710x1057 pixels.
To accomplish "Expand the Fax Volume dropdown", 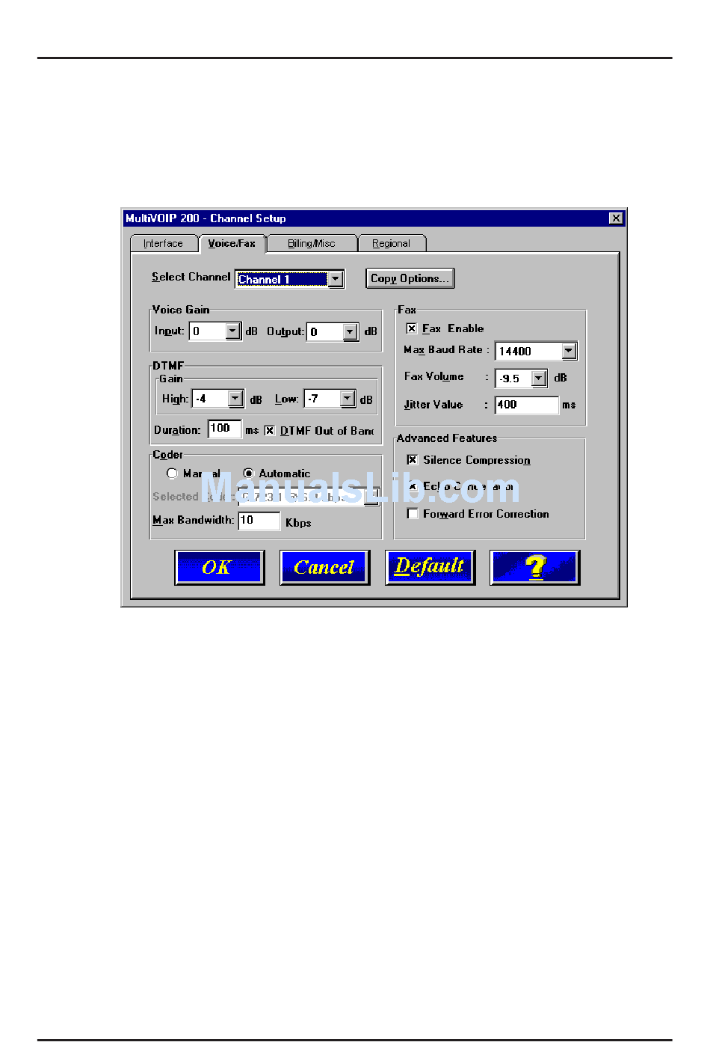I will [x=539, y=379].
